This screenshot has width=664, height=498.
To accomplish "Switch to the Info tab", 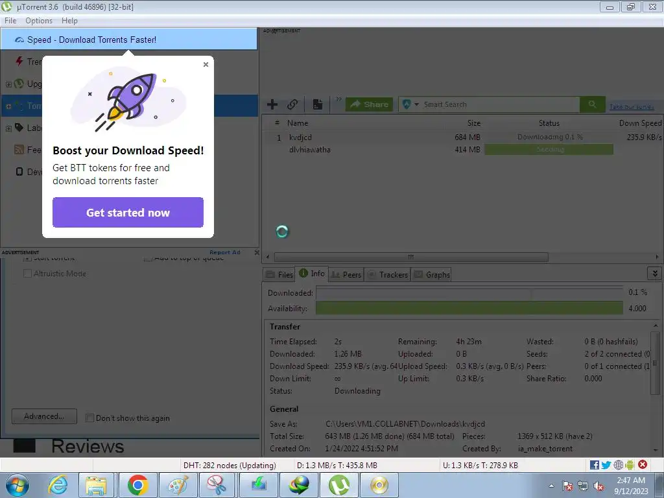I will pos(312,274).
